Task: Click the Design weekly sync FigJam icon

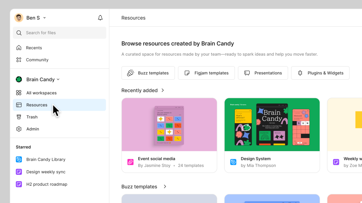Action: tap(19, 172)
